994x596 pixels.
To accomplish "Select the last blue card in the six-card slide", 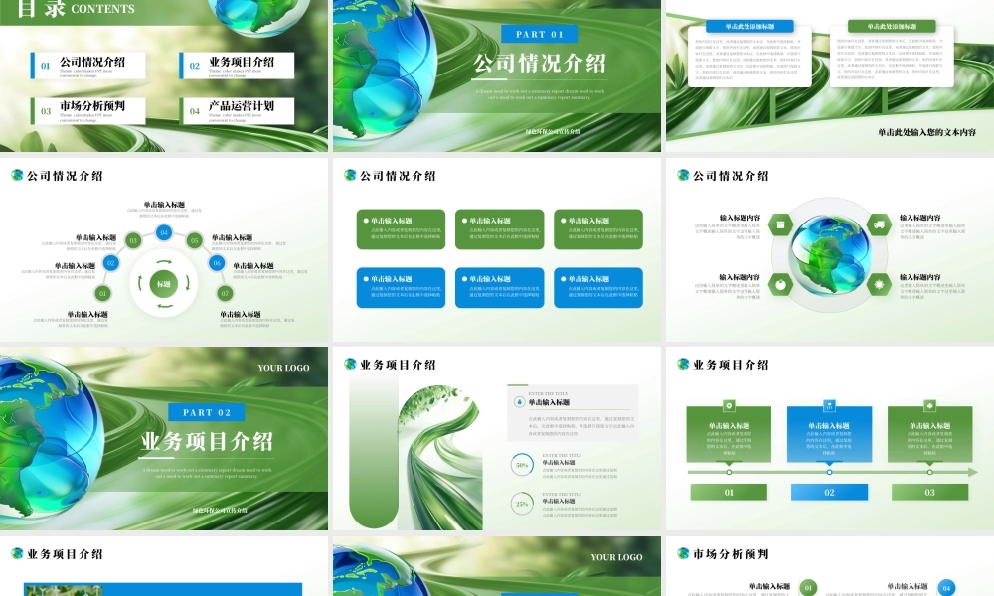I will click(x=597, y=287).
